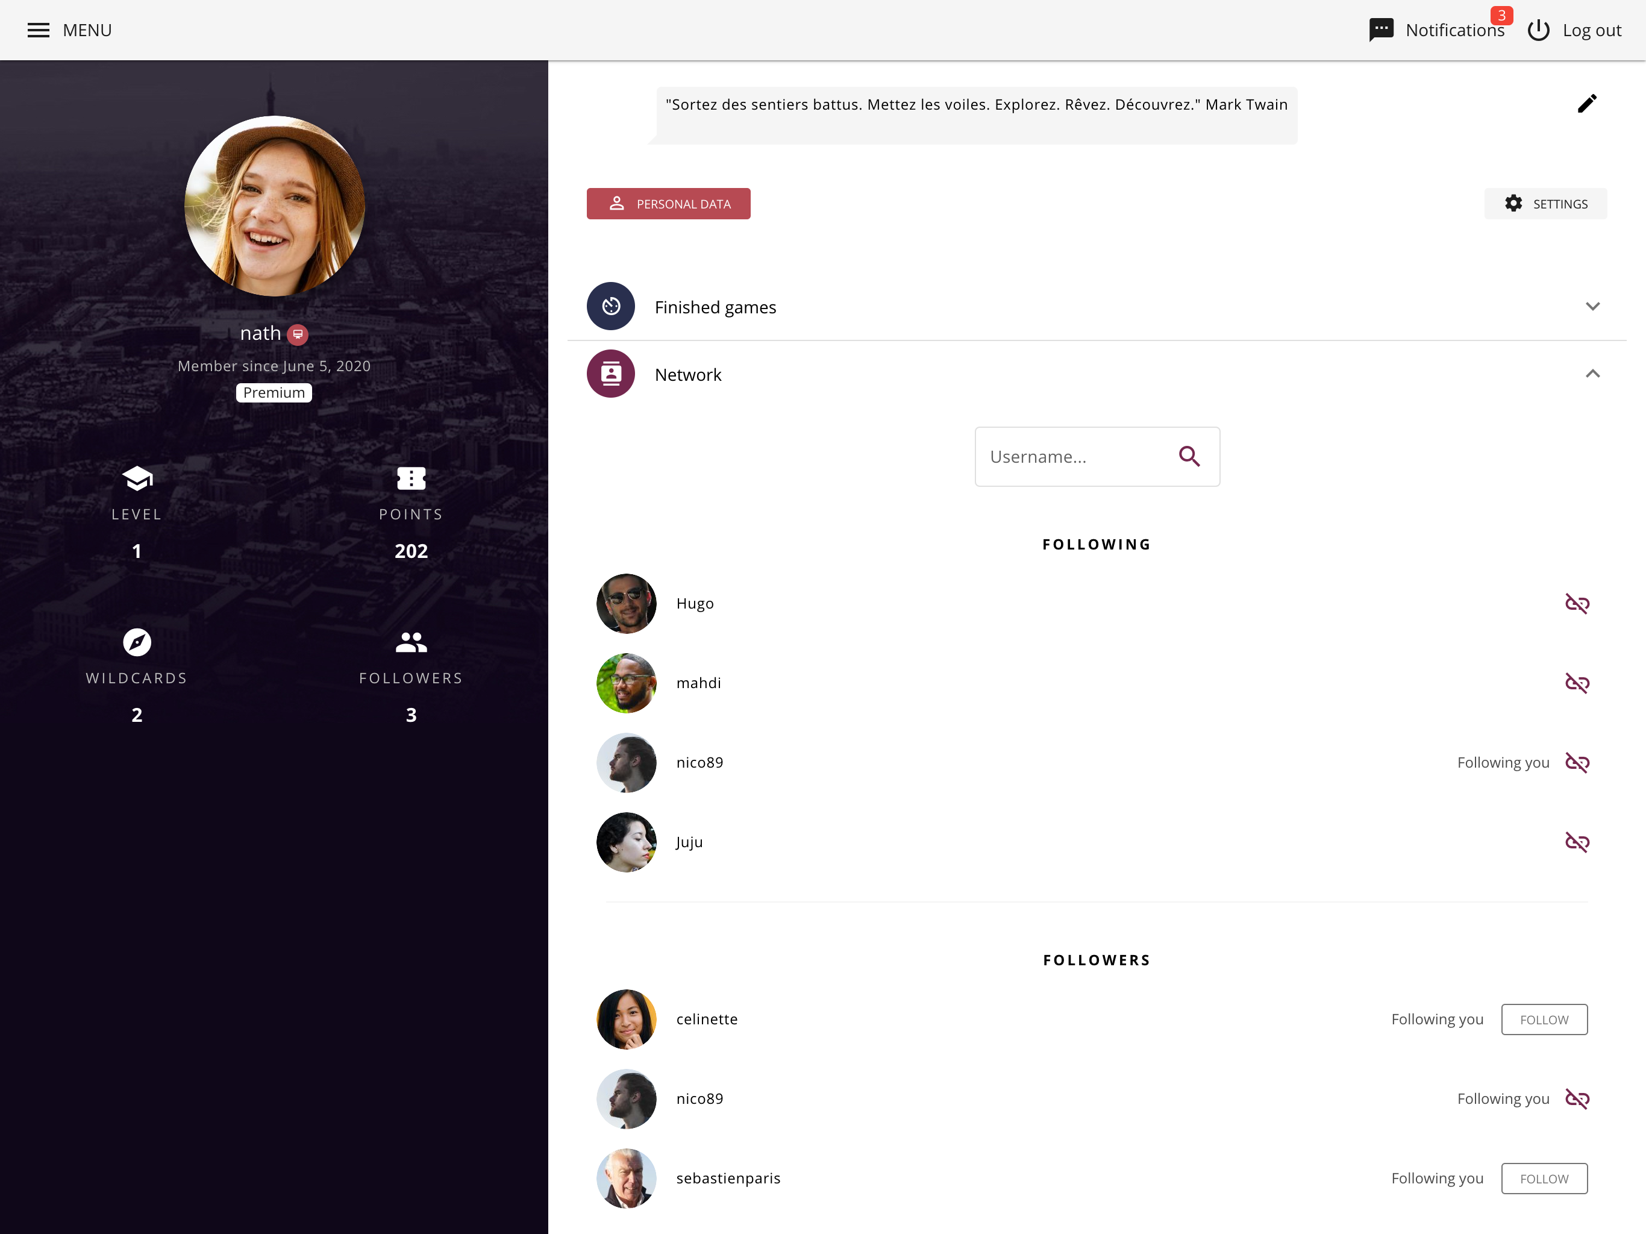Click the Network contacts icon
This screenshot has width=1646, height=1234.
click(x=610, y=374)
